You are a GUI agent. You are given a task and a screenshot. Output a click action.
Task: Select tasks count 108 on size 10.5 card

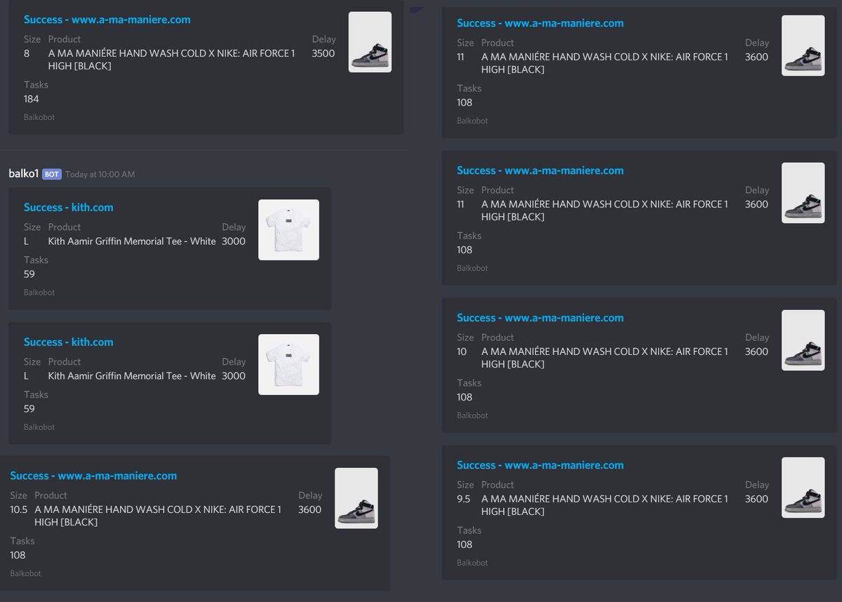pos(18,555)
